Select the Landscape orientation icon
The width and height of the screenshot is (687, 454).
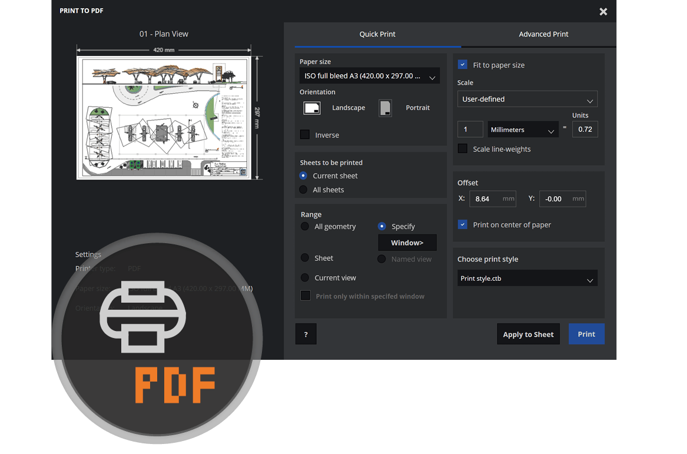(x=312, y=108)
